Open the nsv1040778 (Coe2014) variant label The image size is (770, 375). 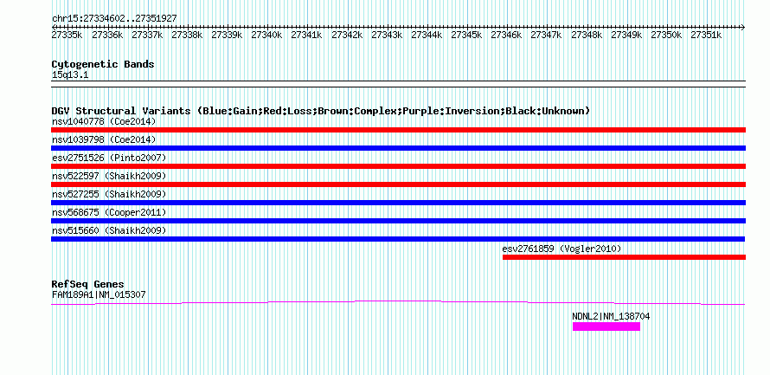coord(104,121)
